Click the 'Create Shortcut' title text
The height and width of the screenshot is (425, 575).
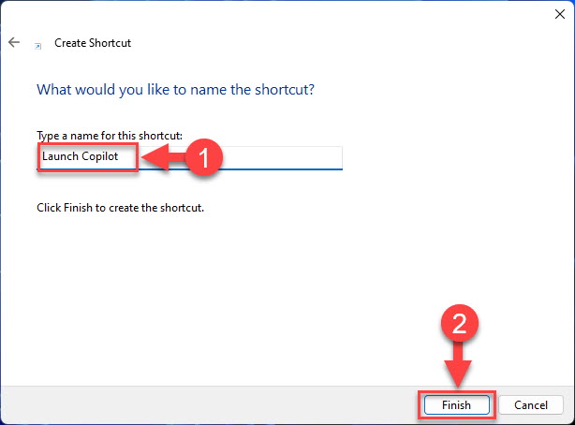tap(93, 43)
